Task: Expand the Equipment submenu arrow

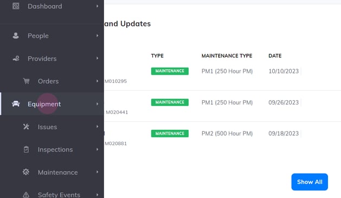Action: (97, 104)
